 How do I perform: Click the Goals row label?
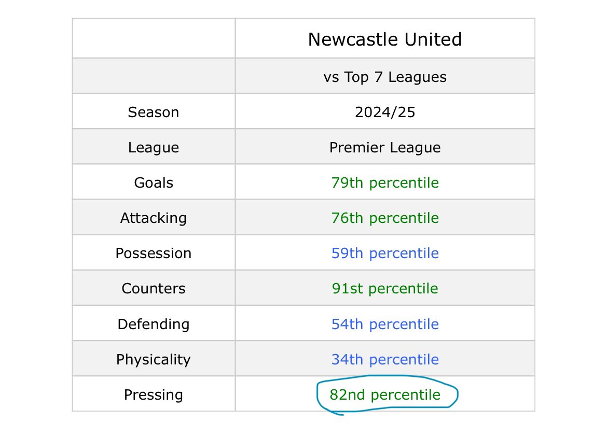pyautogui.click(x=153, y=182)
